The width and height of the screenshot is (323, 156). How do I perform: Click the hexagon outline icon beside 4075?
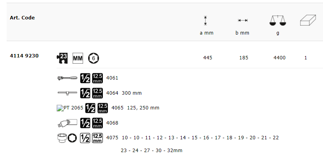(x=72, y=138)
